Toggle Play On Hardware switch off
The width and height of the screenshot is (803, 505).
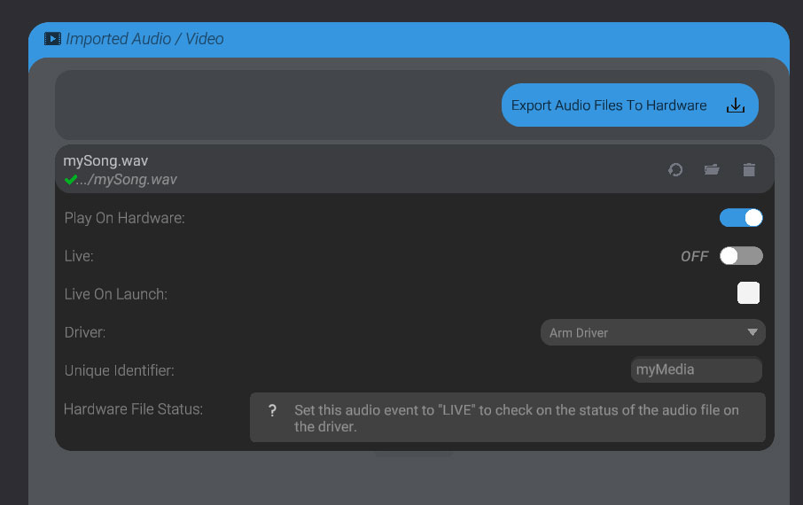click(741, 218)
